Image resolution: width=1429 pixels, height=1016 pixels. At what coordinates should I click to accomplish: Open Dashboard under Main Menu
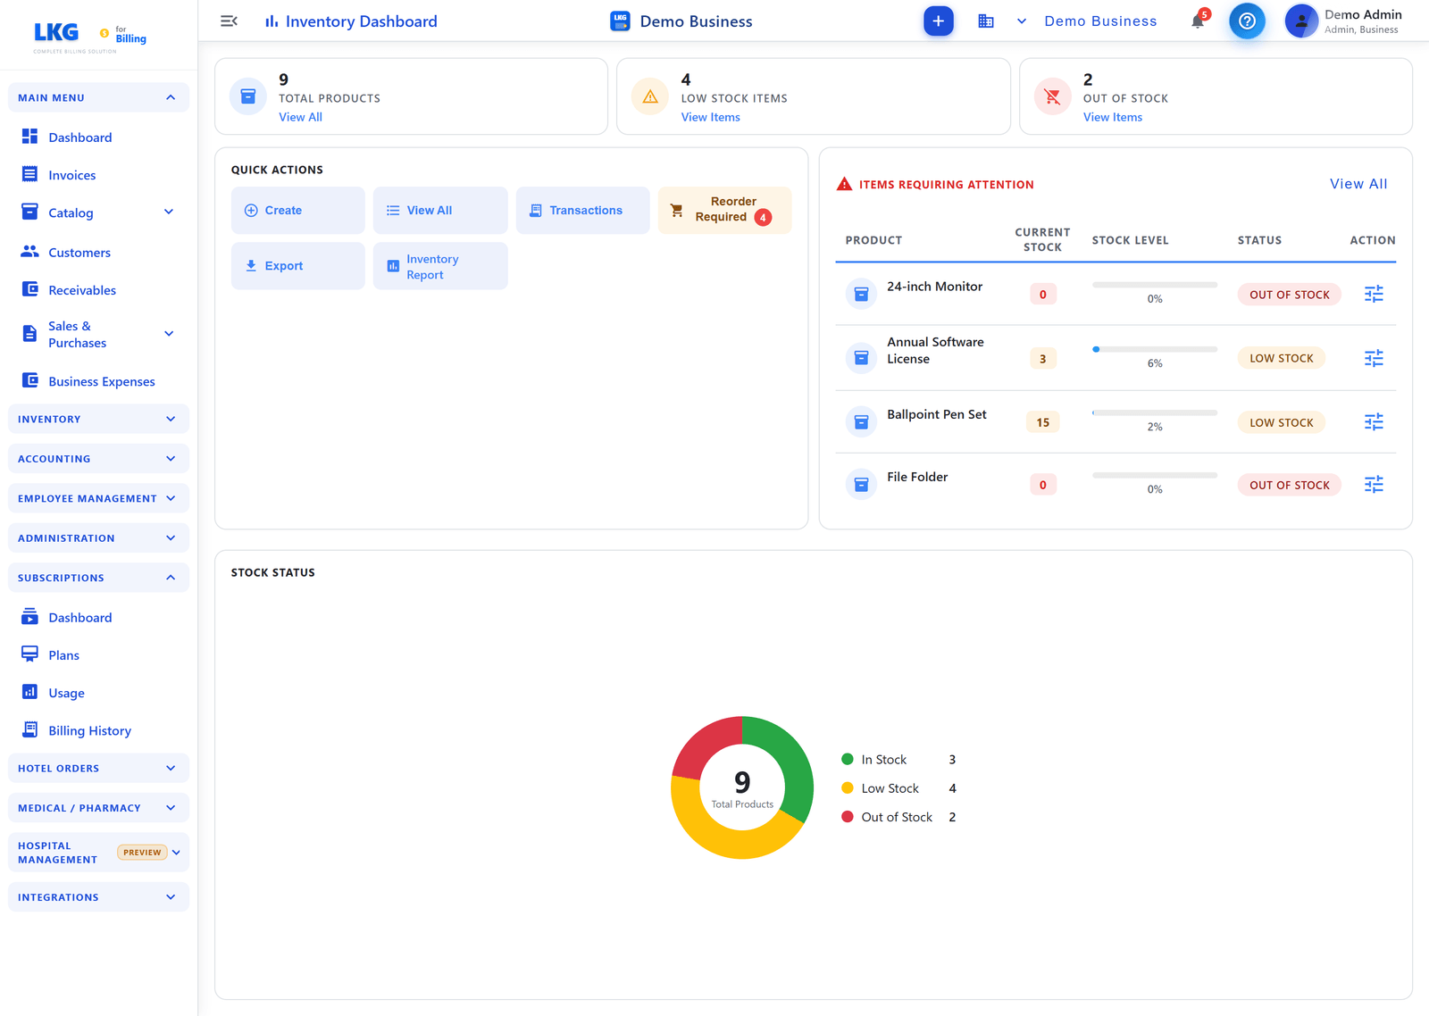point(98,137)
